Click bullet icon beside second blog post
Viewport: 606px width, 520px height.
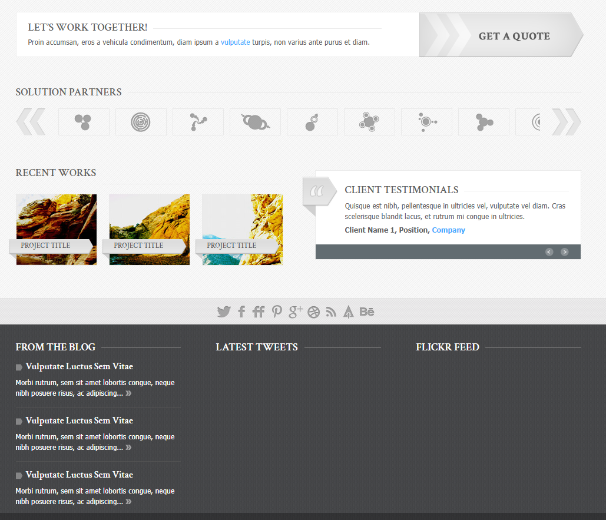tap(19, 421)
